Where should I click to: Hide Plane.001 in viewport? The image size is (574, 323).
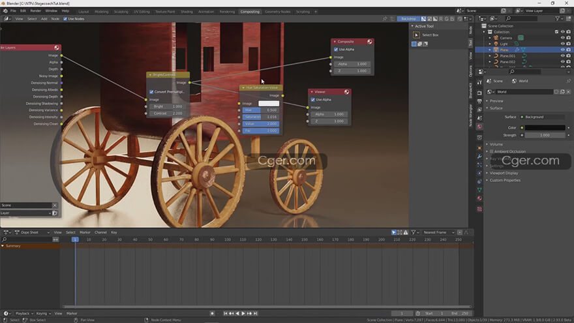(x=563, y=55)
